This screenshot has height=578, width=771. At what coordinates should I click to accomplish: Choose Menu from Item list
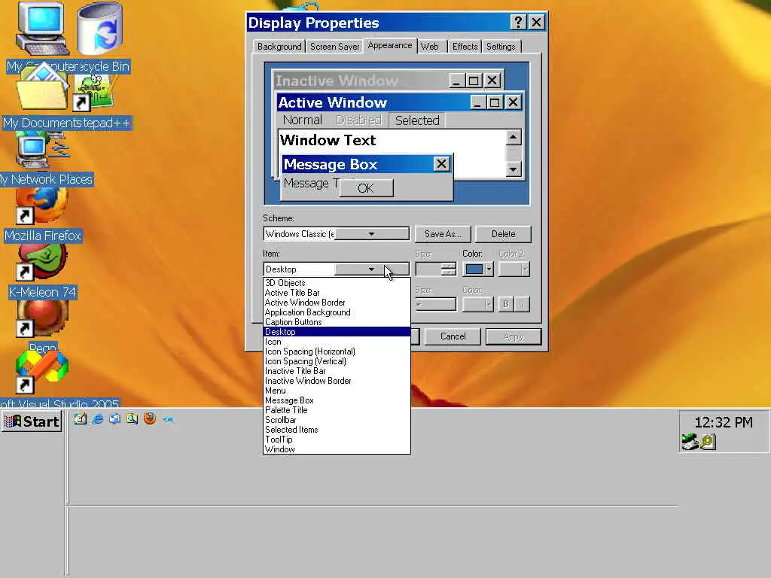337,391
